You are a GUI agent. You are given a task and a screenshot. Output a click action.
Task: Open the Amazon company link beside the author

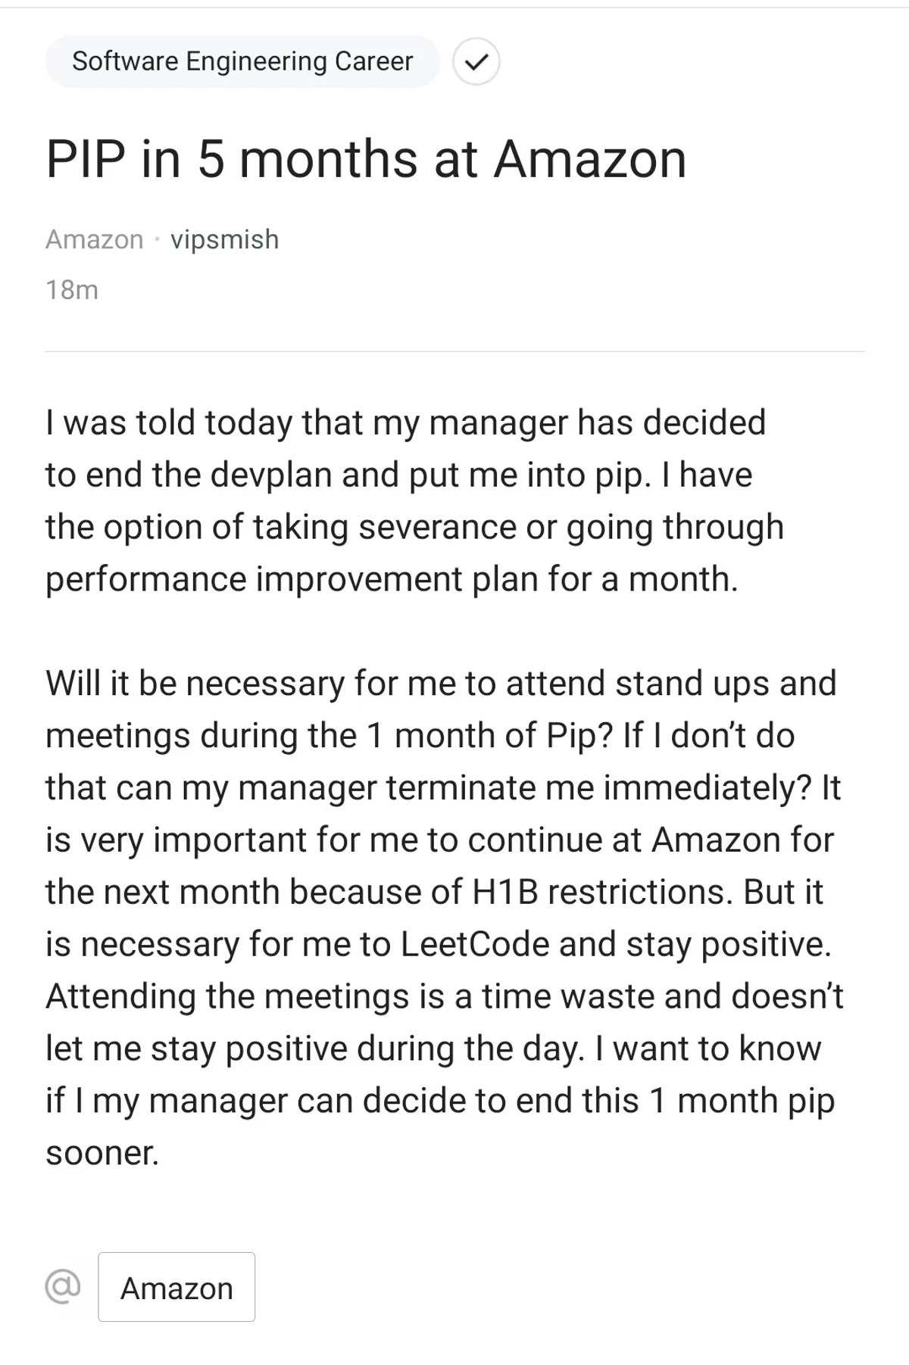tap(94, 239)
